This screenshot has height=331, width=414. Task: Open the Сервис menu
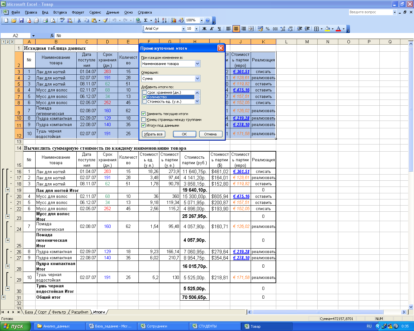pos(95,12)
